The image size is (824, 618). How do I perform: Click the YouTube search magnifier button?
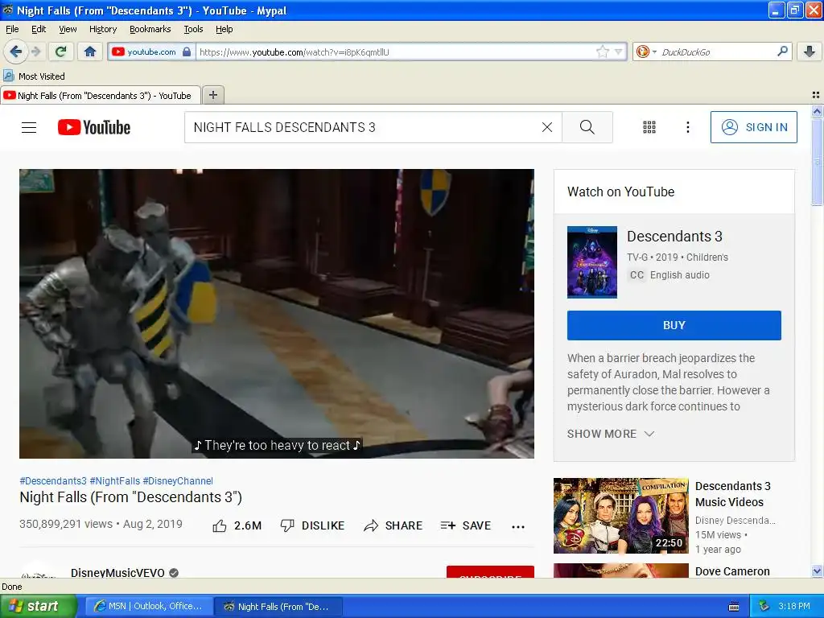click(x=587, y=127)
